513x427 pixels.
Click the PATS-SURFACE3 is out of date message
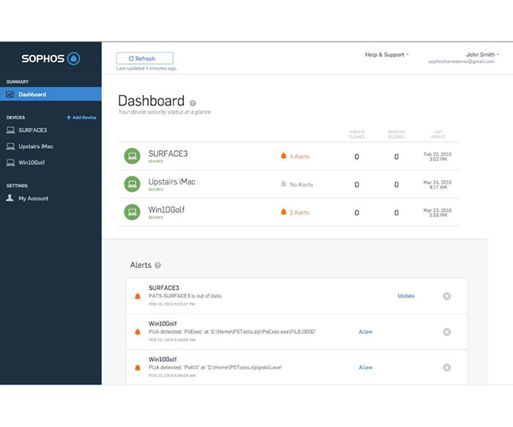click(185, 296)
